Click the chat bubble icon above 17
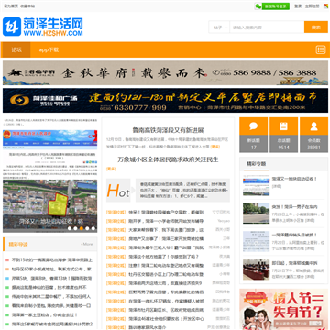The image size is (330, 330). point(253,126)
